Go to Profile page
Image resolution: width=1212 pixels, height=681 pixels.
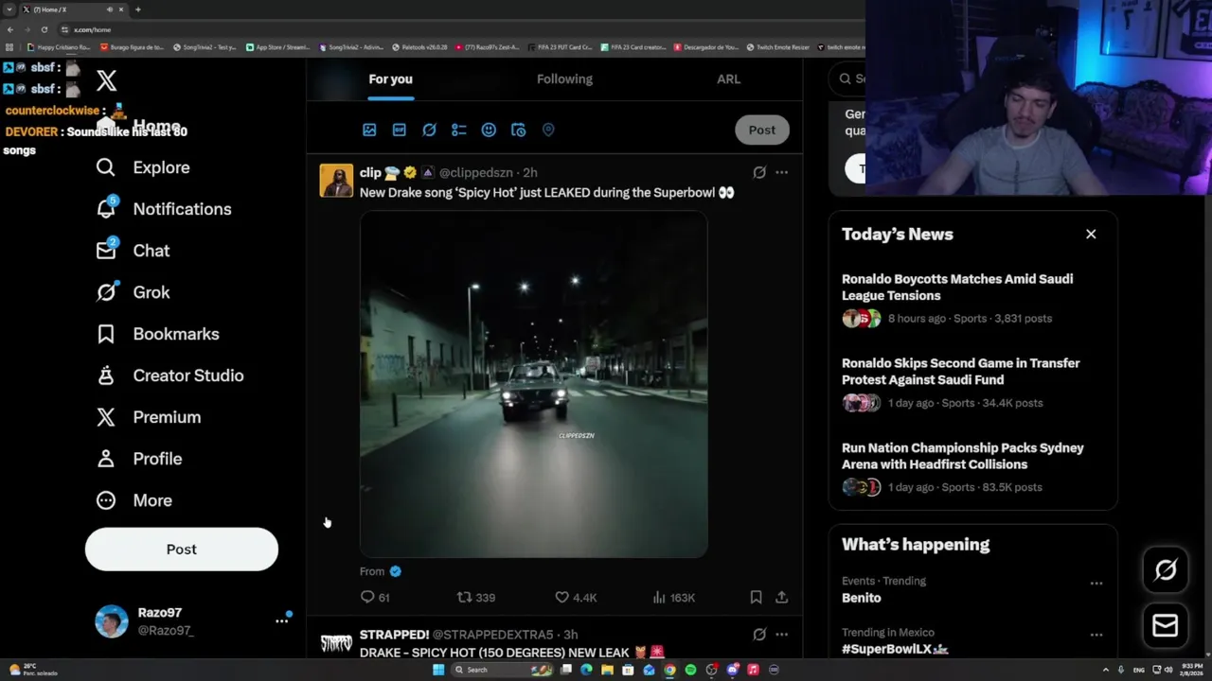(x=139, y=459)
